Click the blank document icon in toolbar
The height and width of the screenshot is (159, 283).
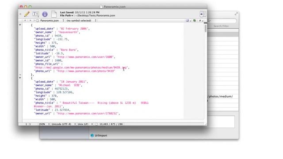(x=54, y=14)
